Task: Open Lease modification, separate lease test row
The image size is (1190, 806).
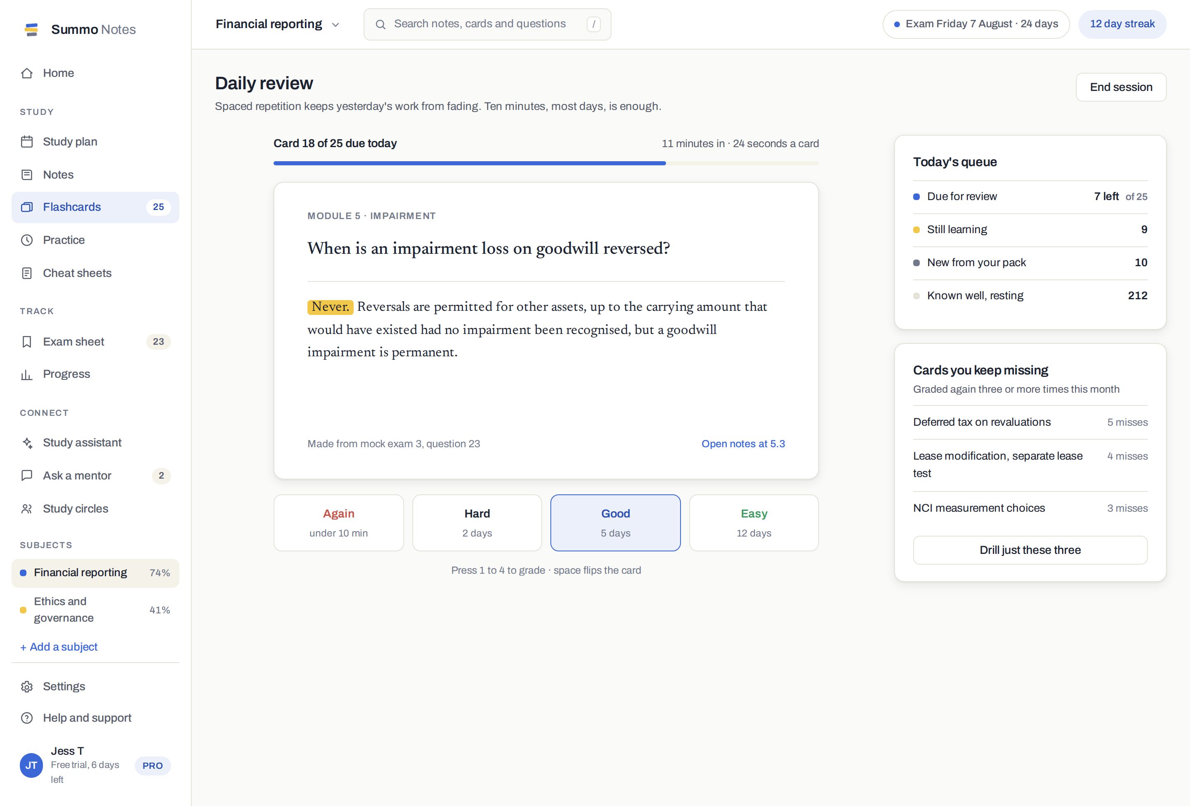Action: click(x=1030, y=465)
